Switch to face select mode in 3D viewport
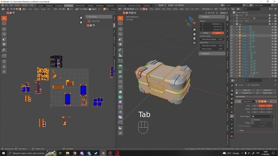This screenshot has width=278, height=156. 146,9
